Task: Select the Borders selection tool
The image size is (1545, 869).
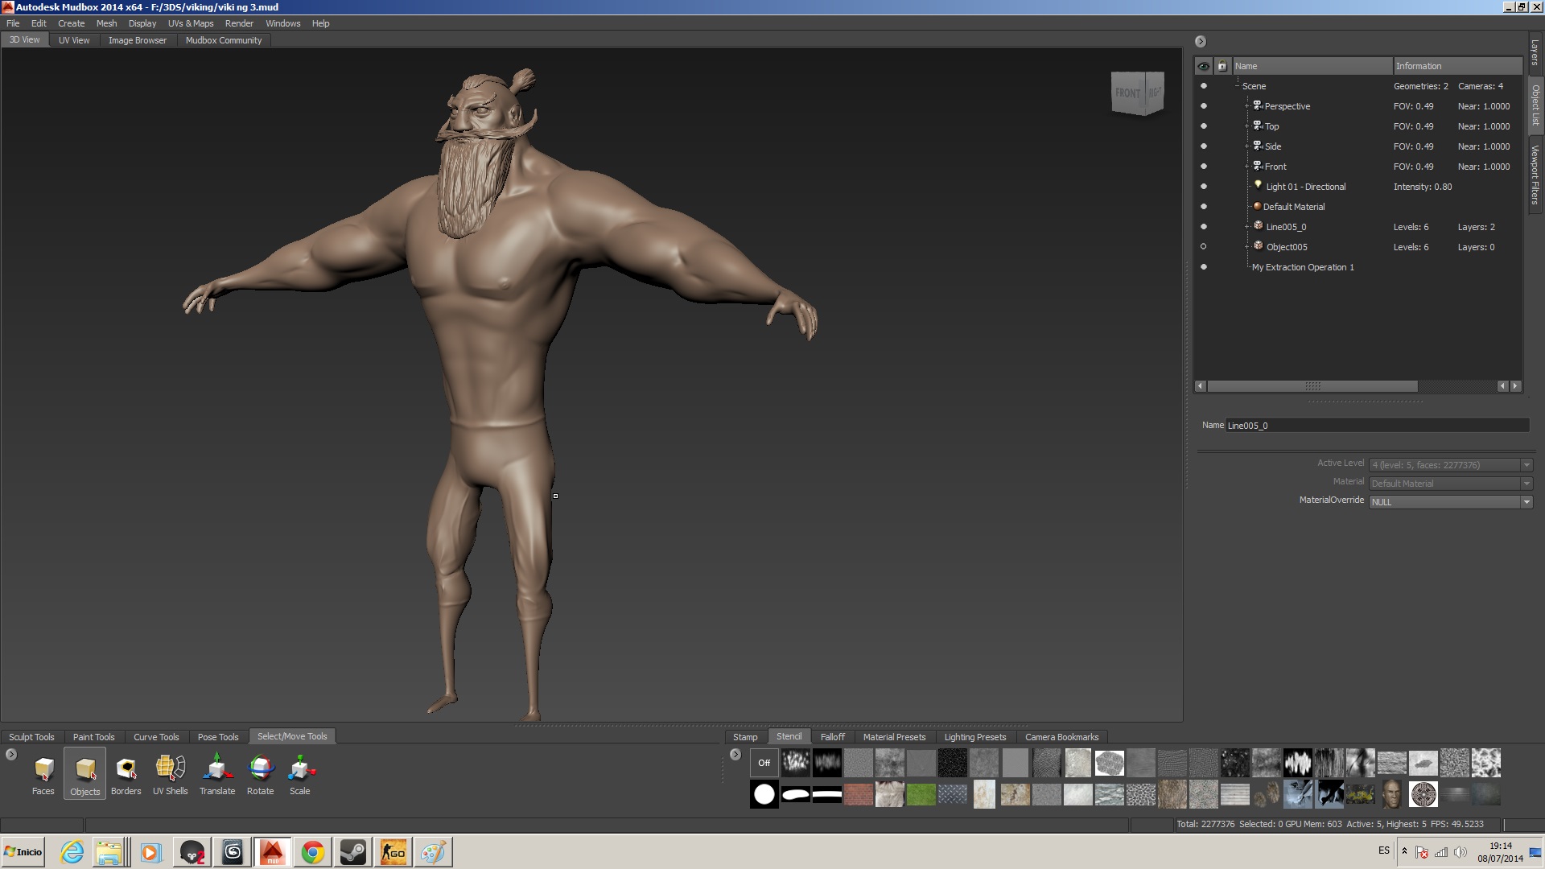Action: 126,774
